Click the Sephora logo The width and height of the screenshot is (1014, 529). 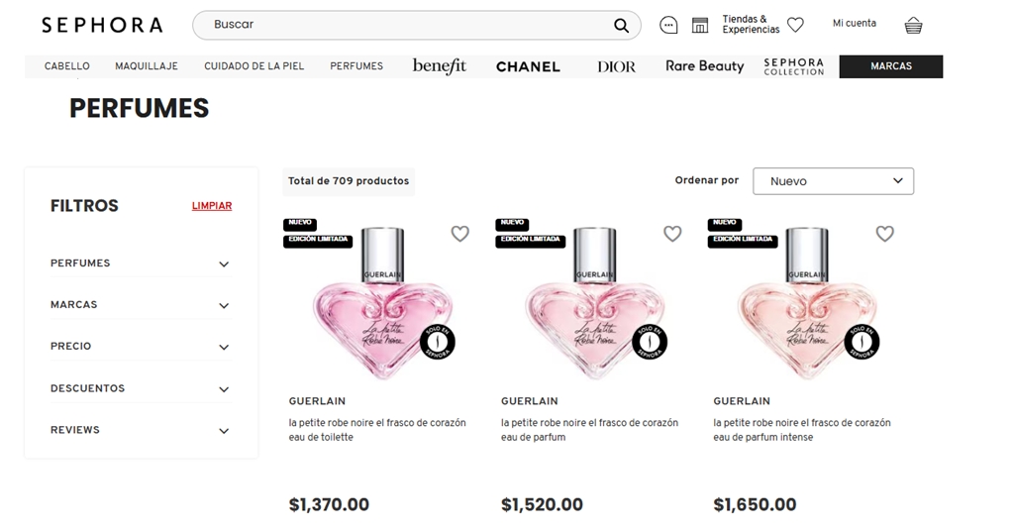tap(102, 25)
